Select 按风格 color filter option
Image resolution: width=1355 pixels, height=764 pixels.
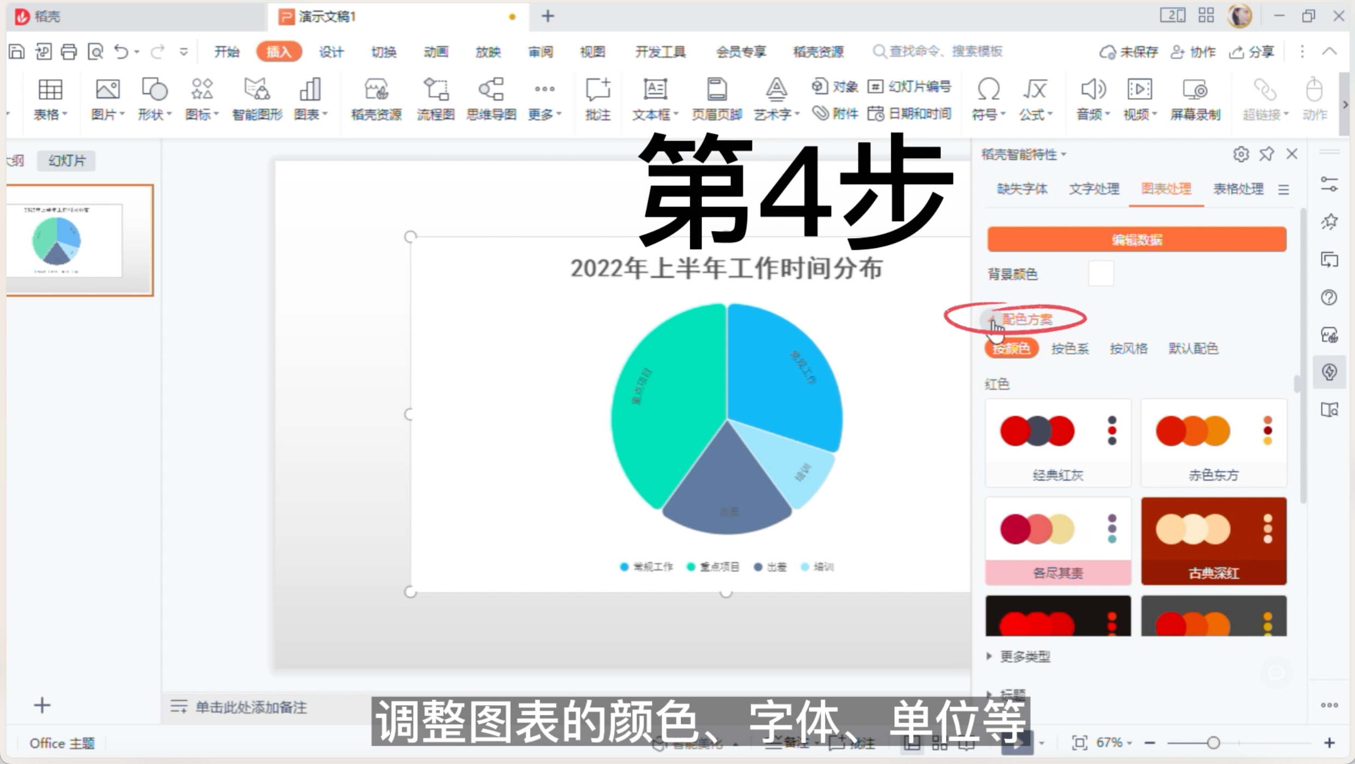click(1128, 348)
